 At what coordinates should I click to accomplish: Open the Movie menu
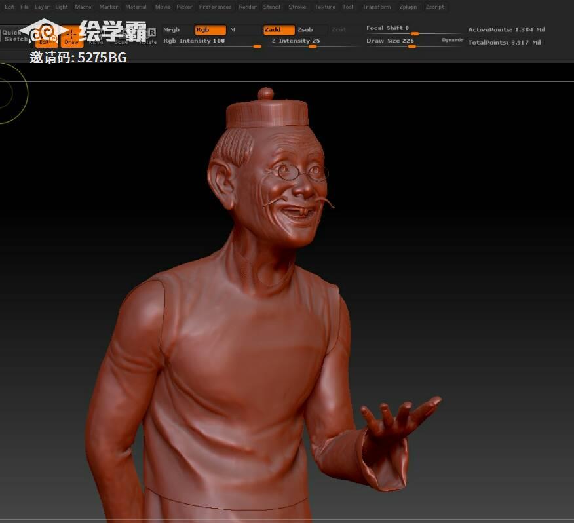pos(163,7)
